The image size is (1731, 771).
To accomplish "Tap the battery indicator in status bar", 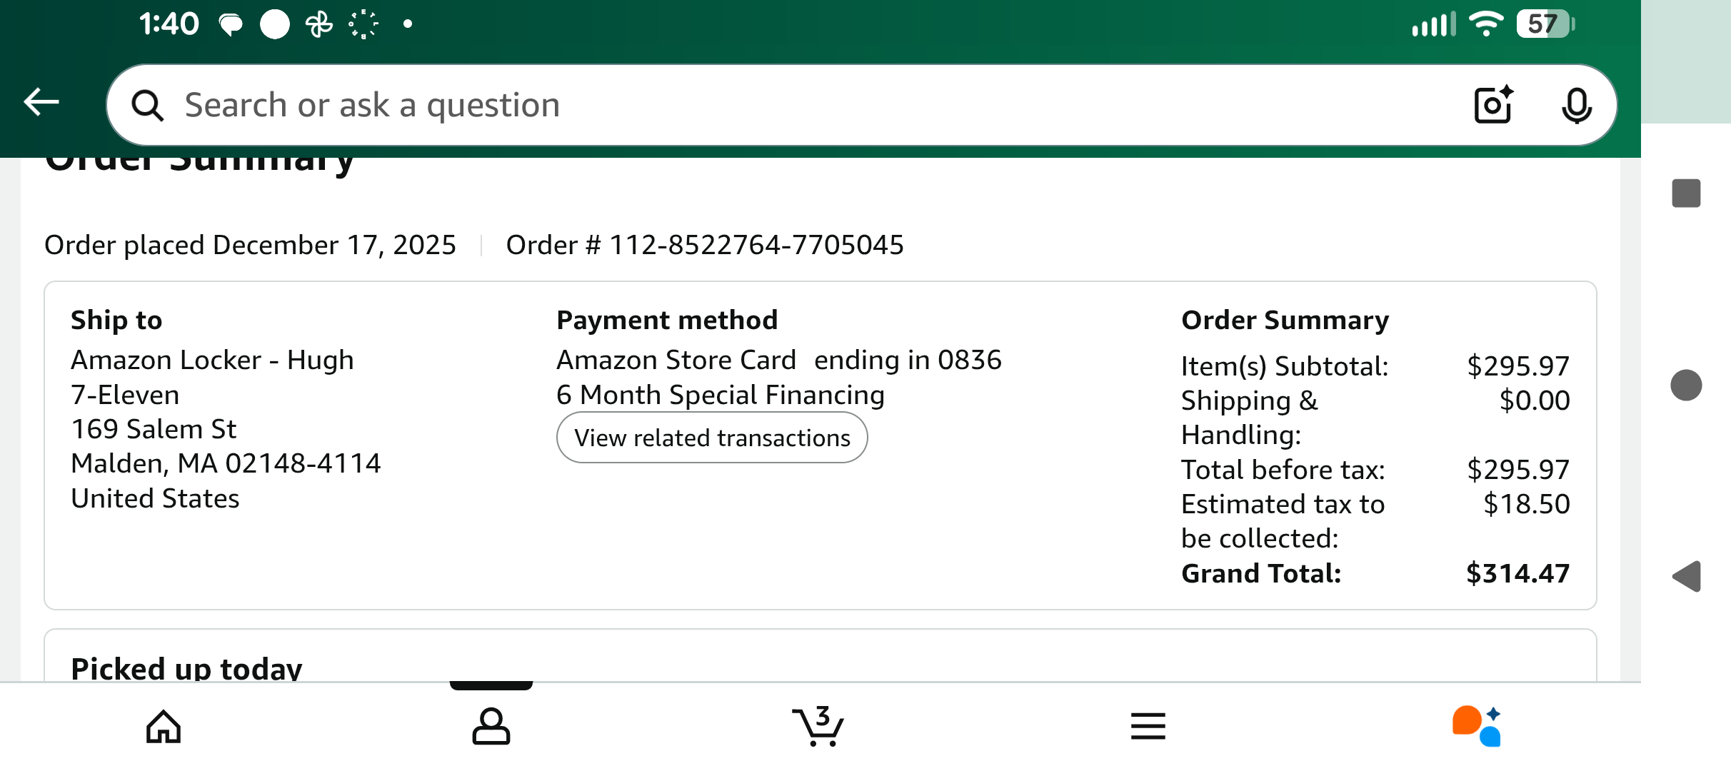I will coord(1545,24).
